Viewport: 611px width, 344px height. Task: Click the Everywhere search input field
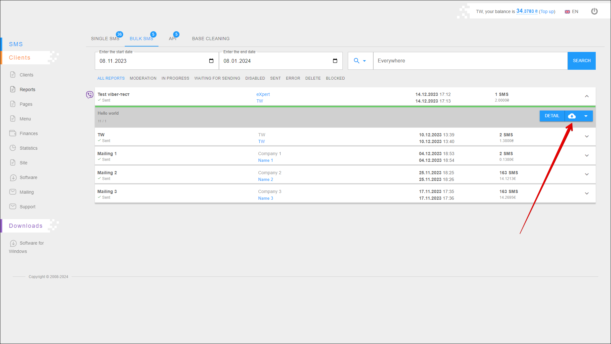[x=470, y=61]
